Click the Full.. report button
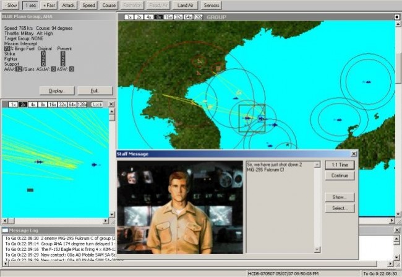 (x=95, y=90)
